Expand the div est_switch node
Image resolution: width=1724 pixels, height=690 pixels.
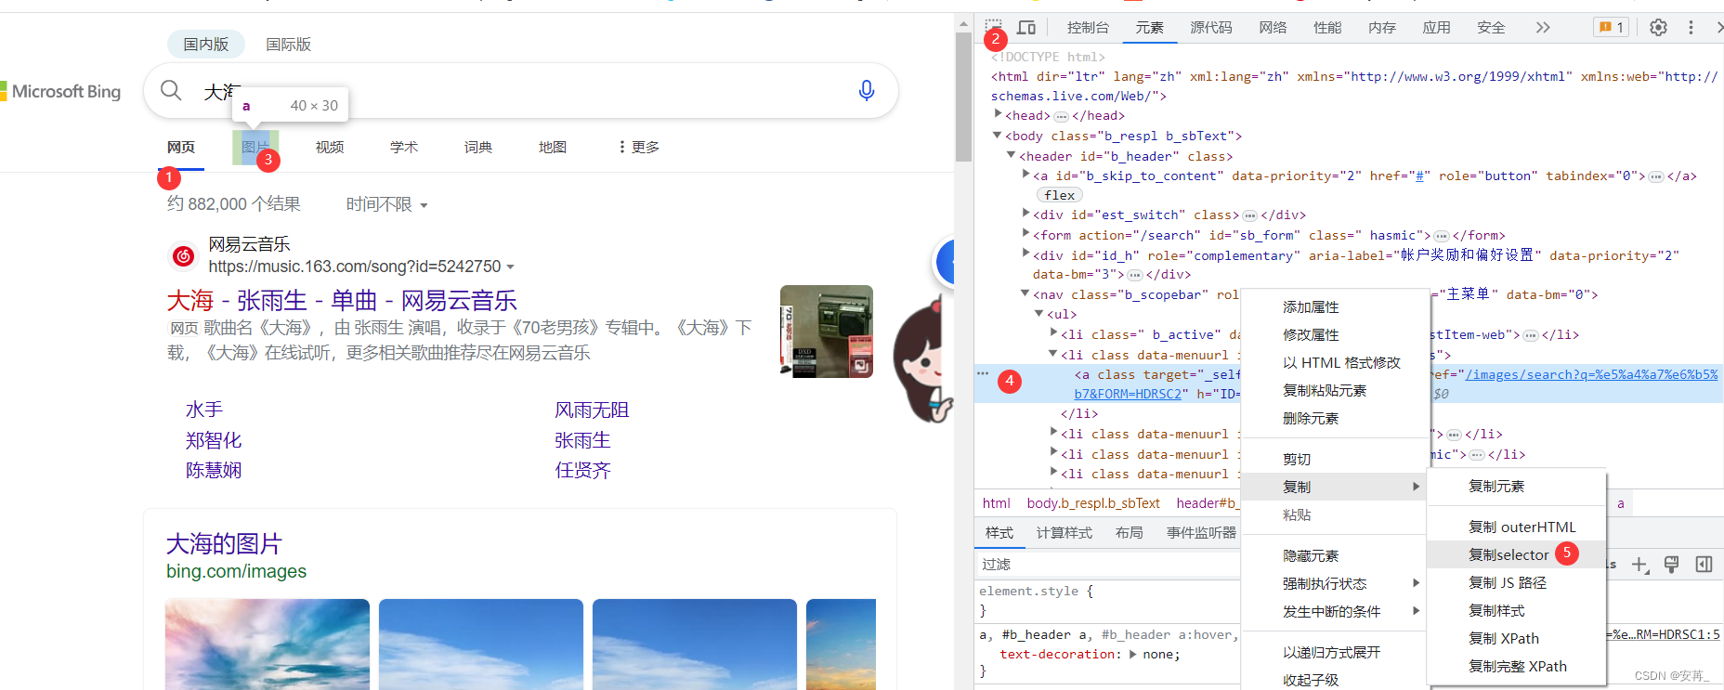tap(1026, 215)
